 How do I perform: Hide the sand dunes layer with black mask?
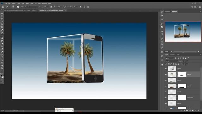pos(166,86)
